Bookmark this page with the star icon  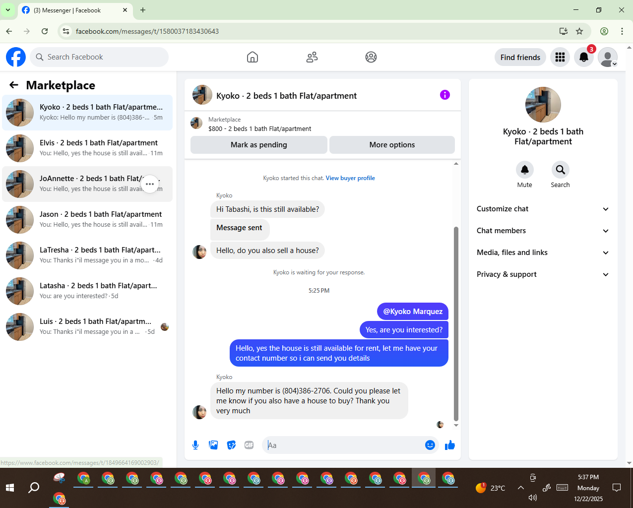point(579,31)
